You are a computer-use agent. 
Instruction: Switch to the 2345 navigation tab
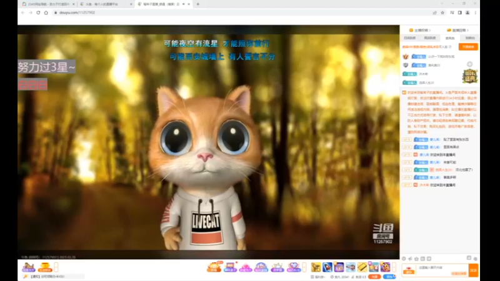point(48,4)
